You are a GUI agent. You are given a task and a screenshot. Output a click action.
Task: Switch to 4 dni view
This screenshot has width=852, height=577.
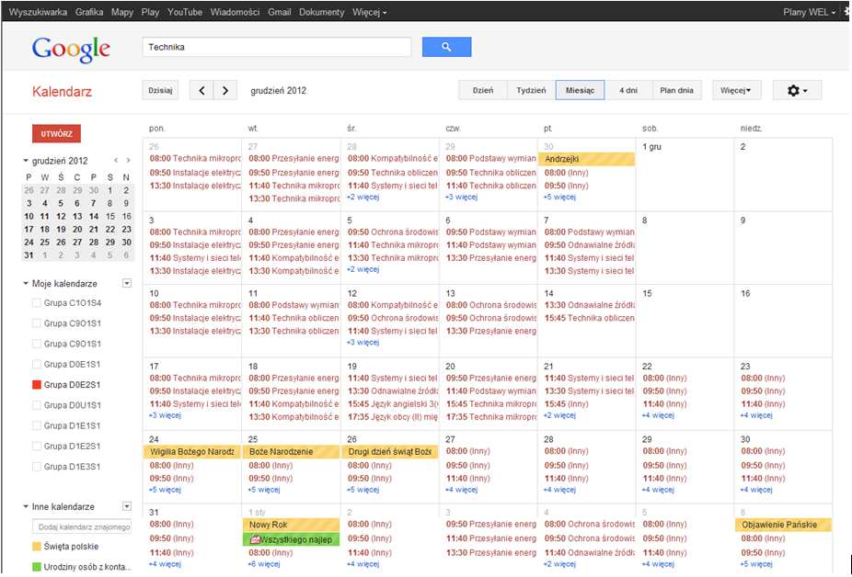[x=628, y=91]
